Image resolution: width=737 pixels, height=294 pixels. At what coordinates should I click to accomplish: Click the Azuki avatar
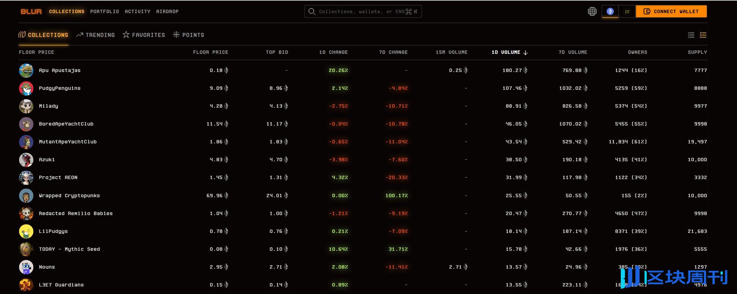(x=26, y=160)
